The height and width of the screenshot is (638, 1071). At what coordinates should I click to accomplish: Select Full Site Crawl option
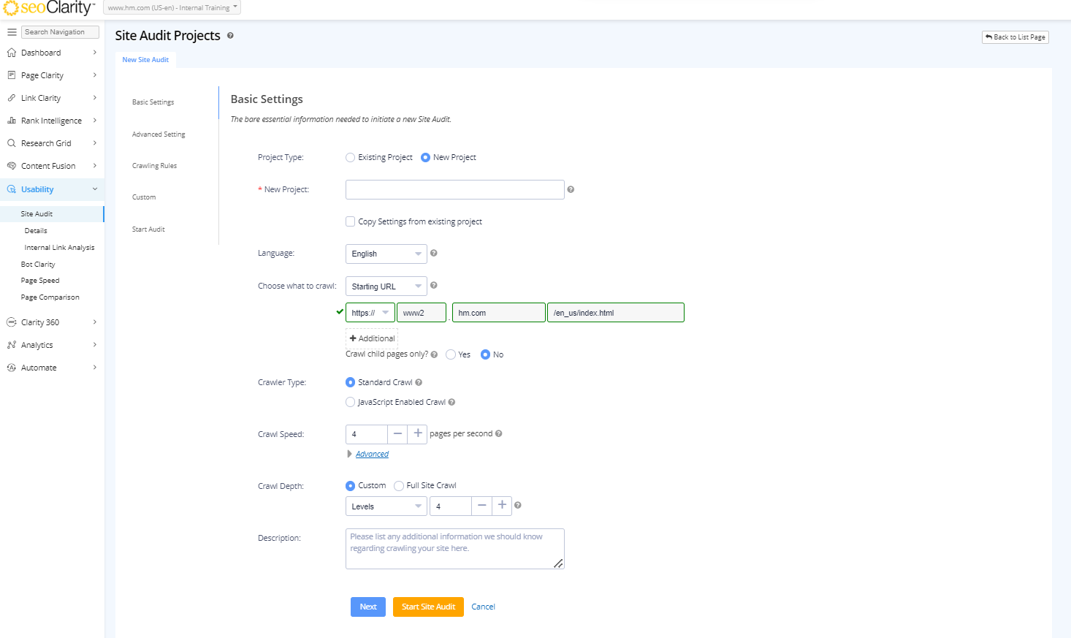399,485
